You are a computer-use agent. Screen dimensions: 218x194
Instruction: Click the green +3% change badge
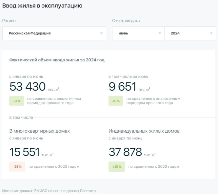click(x=16, y=101)
